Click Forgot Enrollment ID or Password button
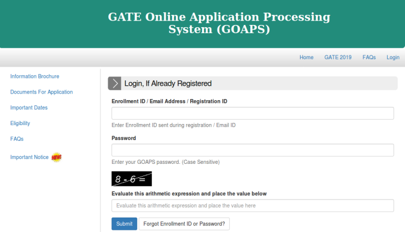 click(184, 224)
